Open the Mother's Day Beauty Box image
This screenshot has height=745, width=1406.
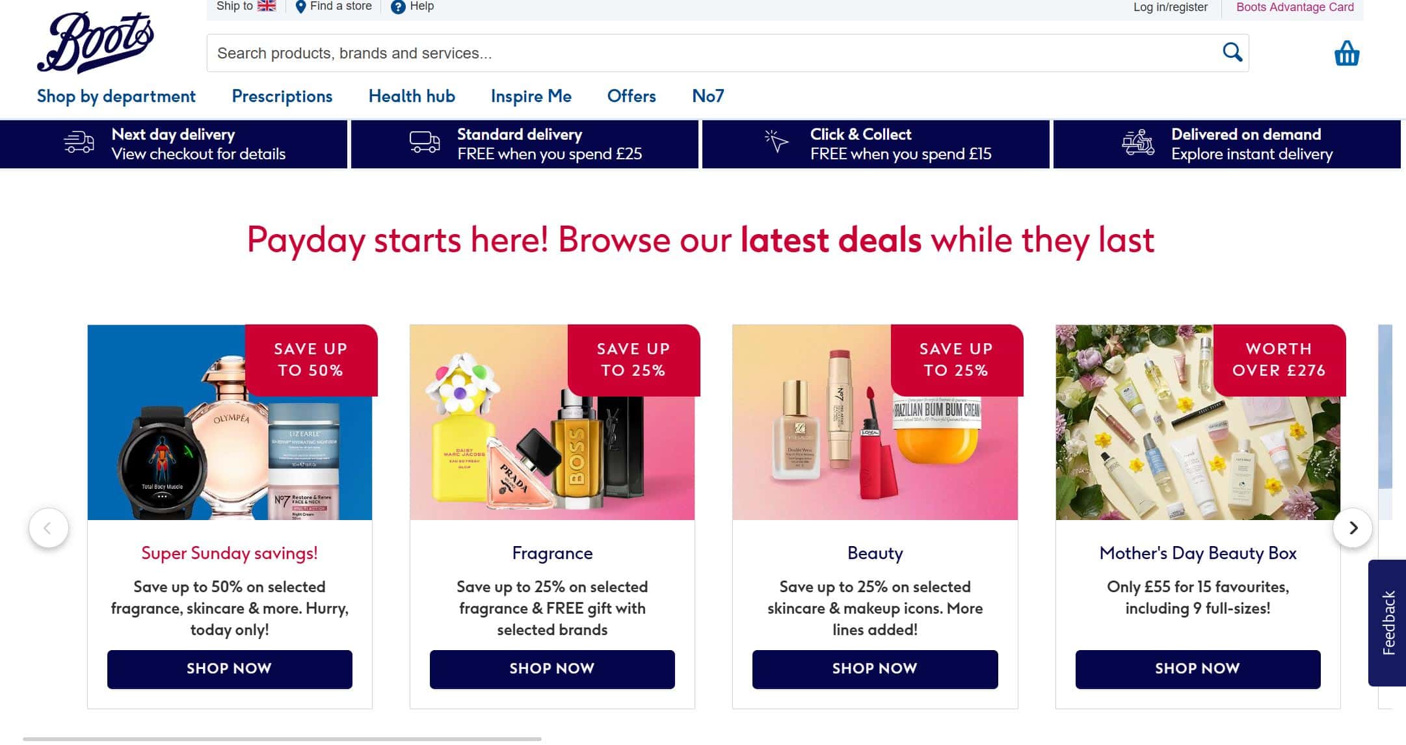pyautogui.click(x=1198, y=423)
